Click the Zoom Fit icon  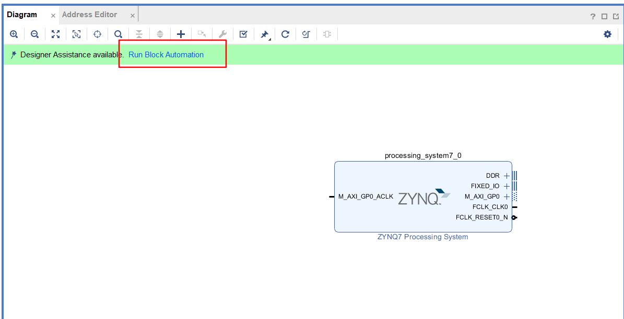tap(56, 34)
